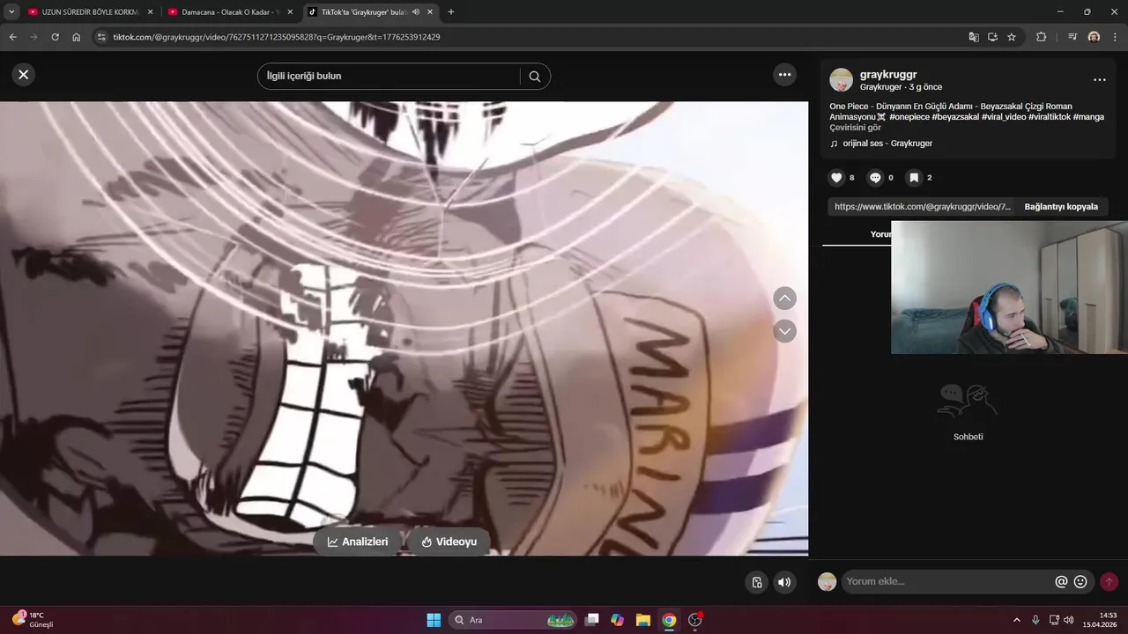Image resolution: width=1128 pixels, height=634 pixels.
Task: Select the TikTok'ta 'Graykruger' tab
Action: click(x=364, y=12)
